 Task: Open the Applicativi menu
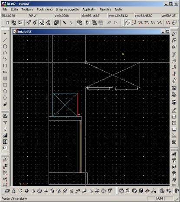[x=89, y=10]
